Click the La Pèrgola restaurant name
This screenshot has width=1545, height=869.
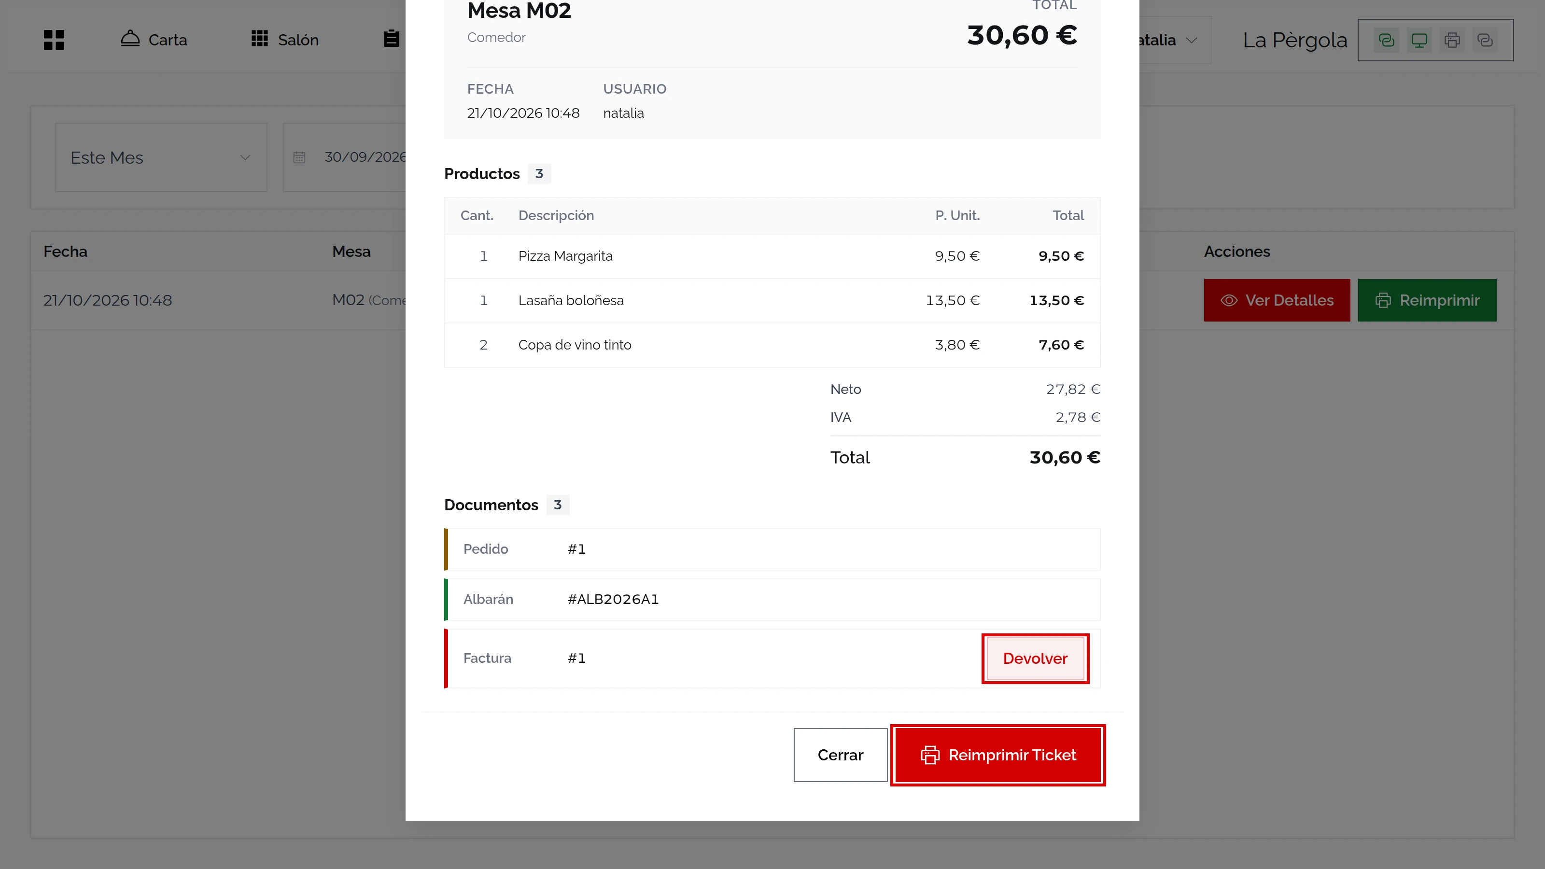1295,40
